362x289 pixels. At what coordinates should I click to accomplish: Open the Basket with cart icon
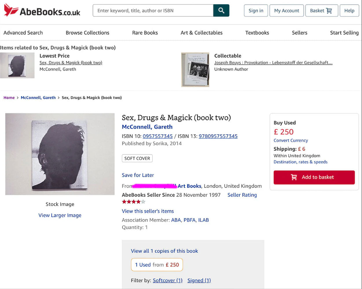tap(321, 11)
